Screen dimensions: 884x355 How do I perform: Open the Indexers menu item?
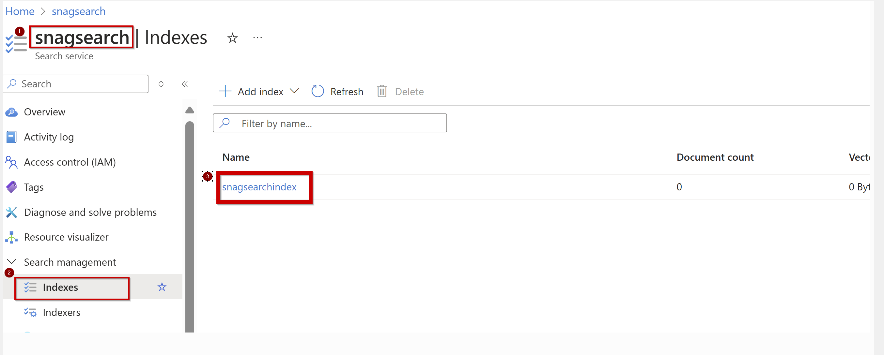point(61,312)
